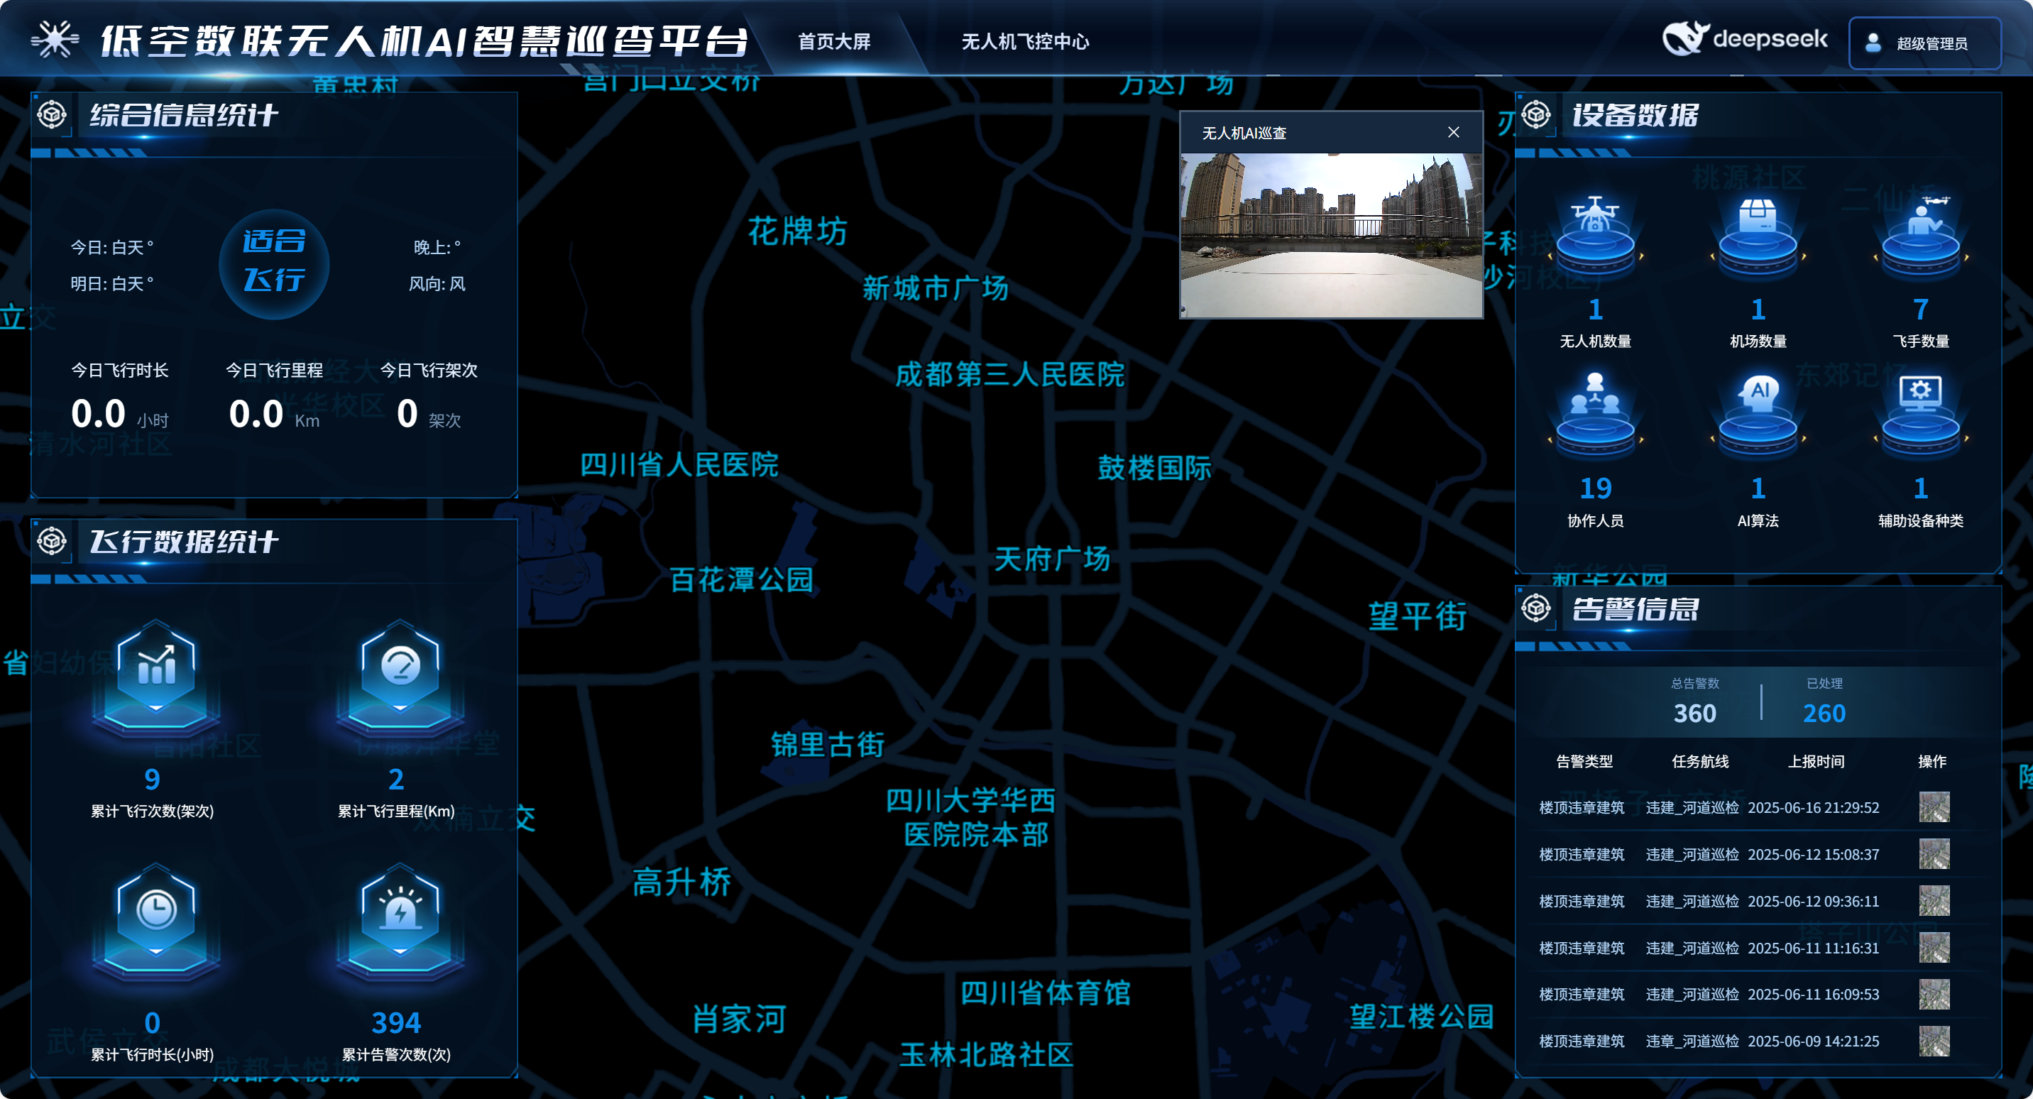2033x1099 pixels.
Task: Click the 综合信息统计 panel header icon
Action: 52,115
